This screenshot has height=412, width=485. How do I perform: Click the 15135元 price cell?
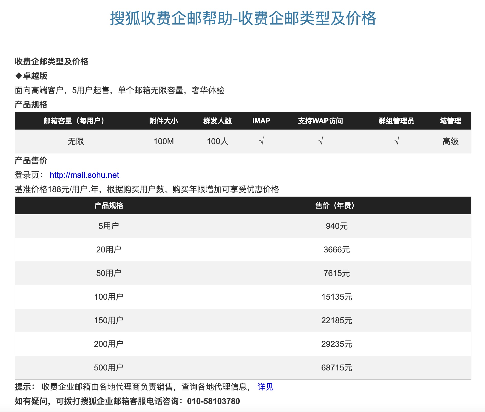pyautogui.click(x=337, y=297)
